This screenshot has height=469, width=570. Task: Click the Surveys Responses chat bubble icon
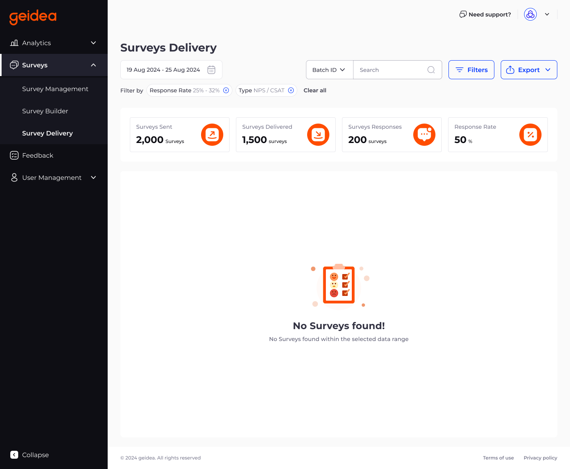[424, 135]
